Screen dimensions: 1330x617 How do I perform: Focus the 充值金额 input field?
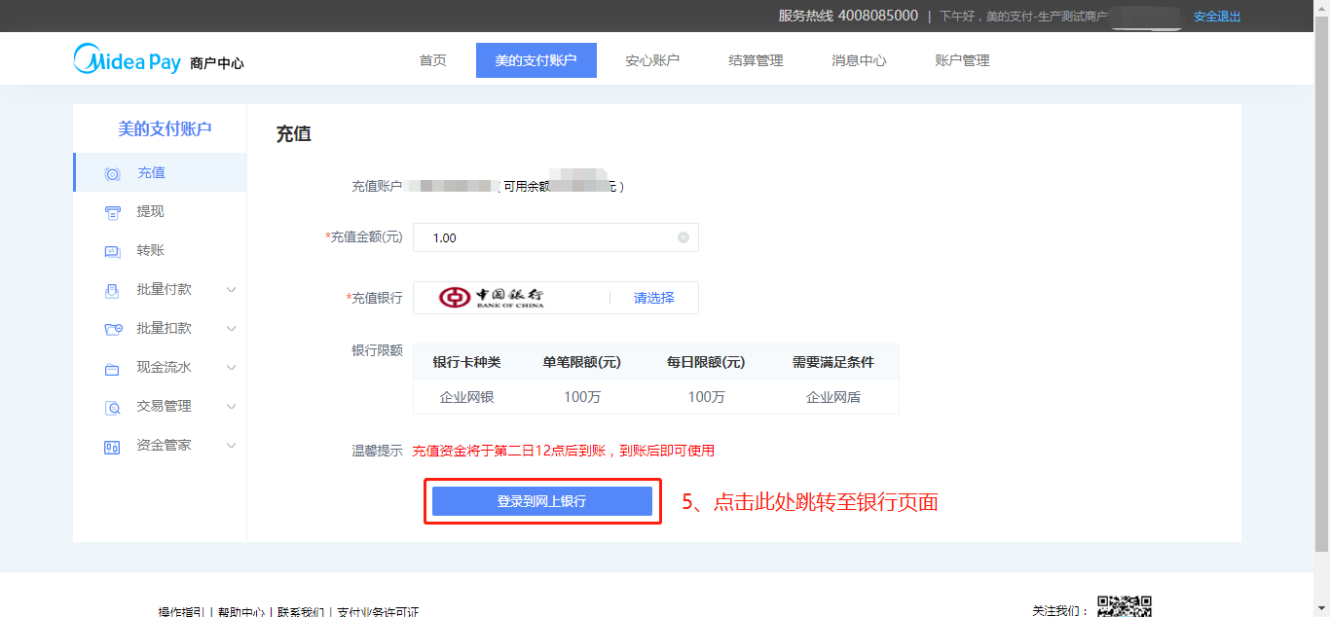click(545, 237)
